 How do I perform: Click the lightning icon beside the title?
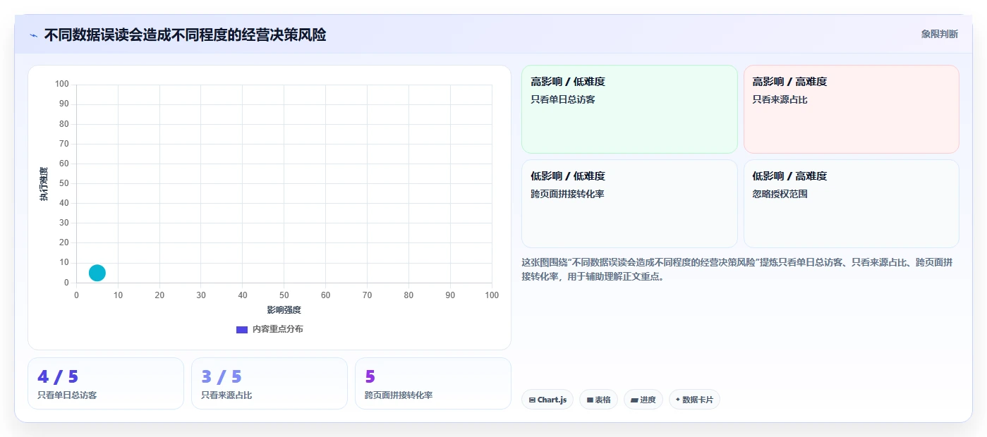point(33,35)
